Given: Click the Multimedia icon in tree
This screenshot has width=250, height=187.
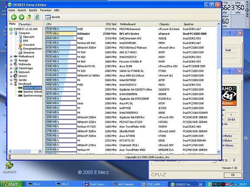Looking at the screenshot, I should (x=16, y=64).
